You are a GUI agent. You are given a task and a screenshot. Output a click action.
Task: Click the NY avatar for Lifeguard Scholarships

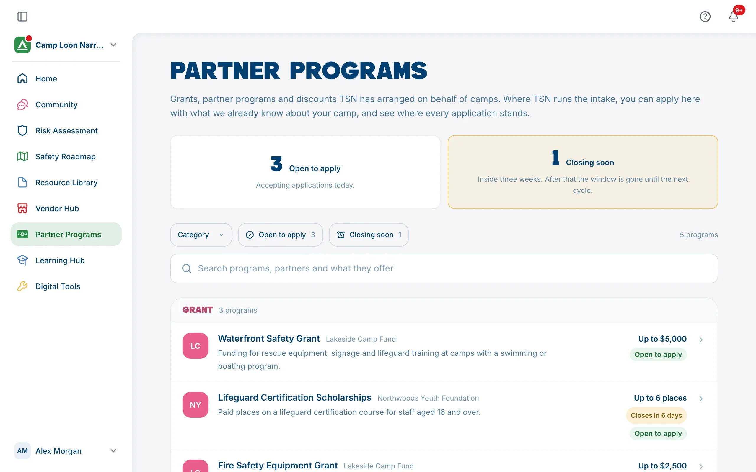[x=195, y=404]
